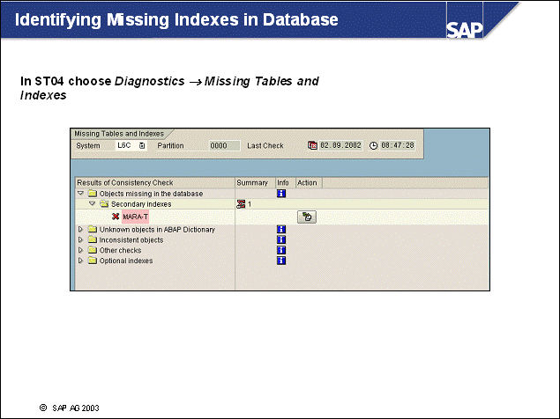Viewport: 560px width, 419px height.
Task: Expand the Inconsistent objects node
Action: 81,239
